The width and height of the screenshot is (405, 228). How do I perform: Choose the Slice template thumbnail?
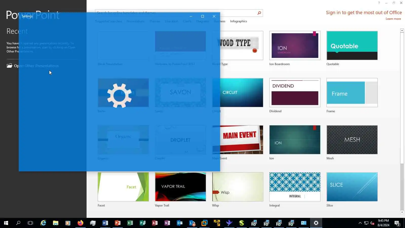(x=352, y=187)
